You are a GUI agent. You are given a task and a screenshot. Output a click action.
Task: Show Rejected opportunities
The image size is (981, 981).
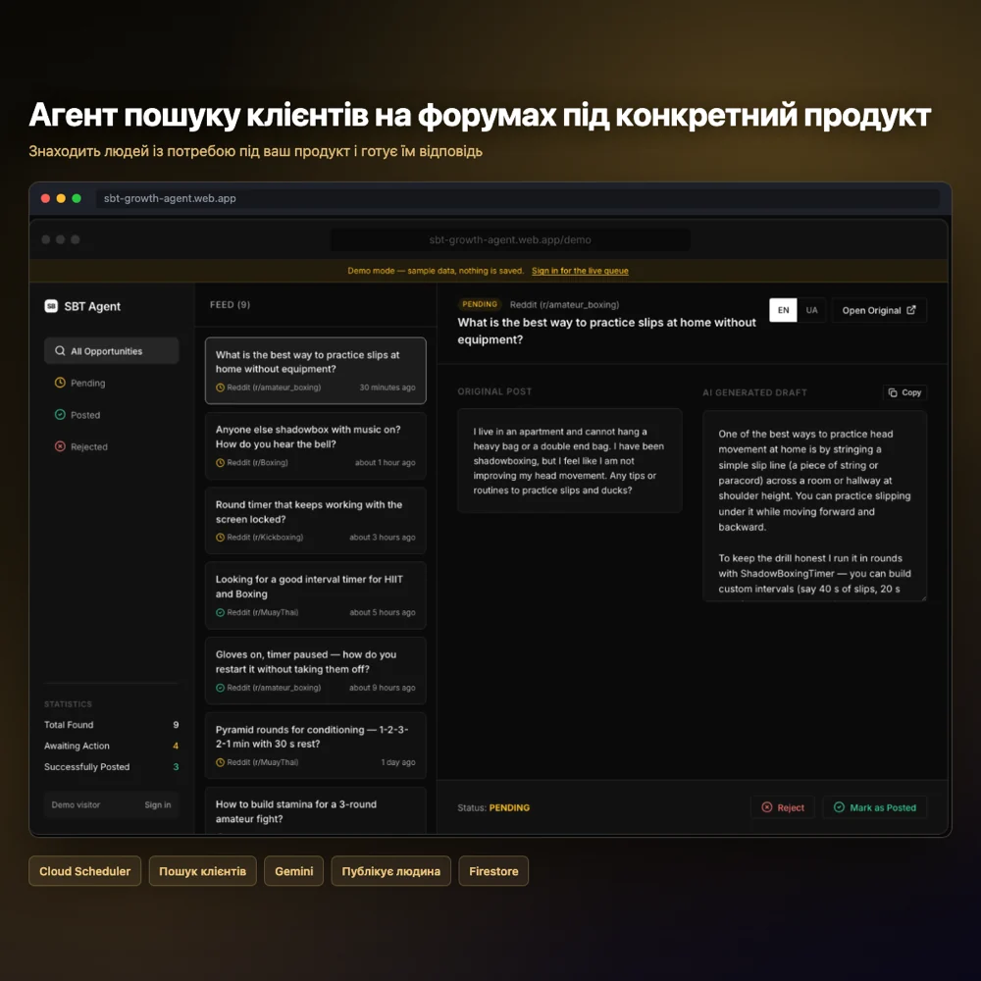tap(112, 446)
